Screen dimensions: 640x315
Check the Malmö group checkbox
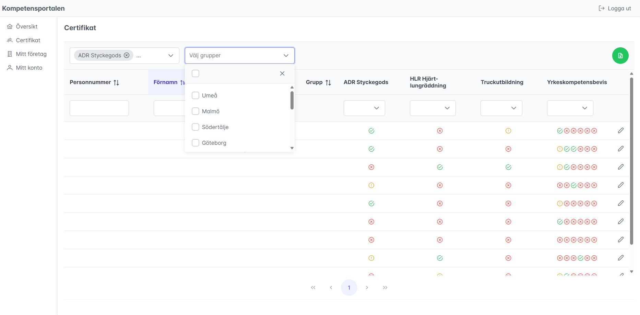195,111
